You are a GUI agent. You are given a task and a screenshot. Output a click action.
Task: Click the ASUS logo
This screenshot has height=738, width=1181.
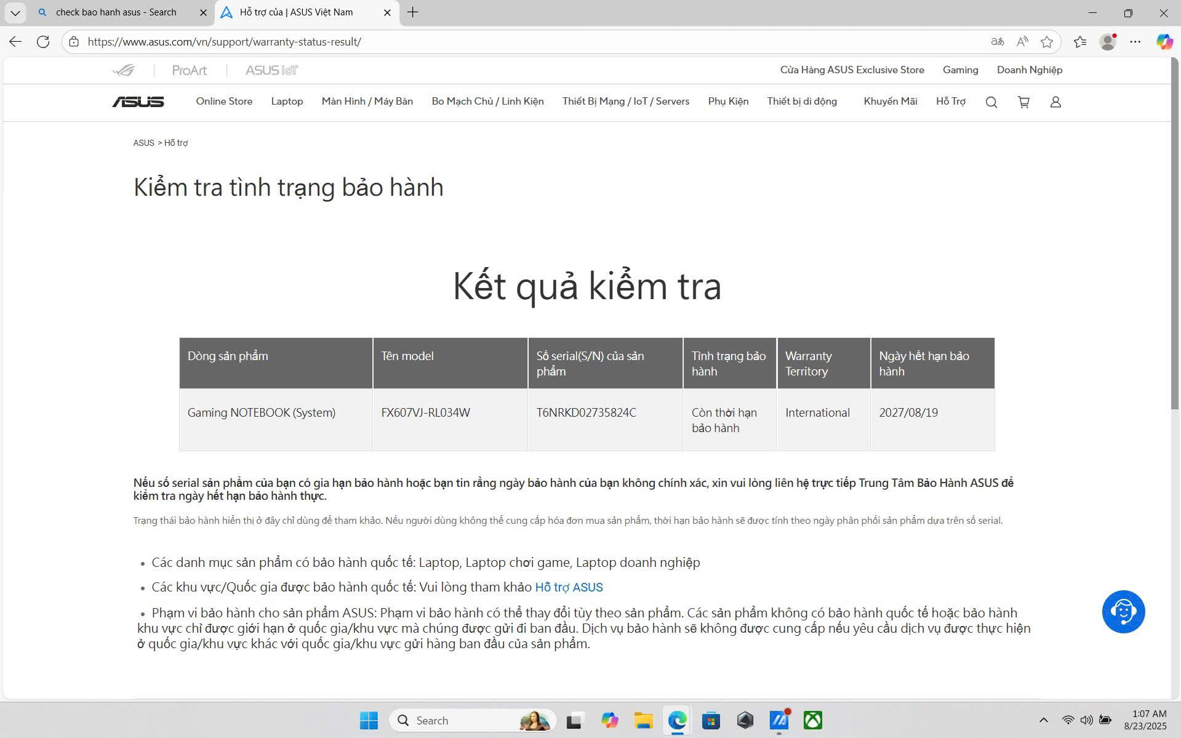[x=138, y=102]
